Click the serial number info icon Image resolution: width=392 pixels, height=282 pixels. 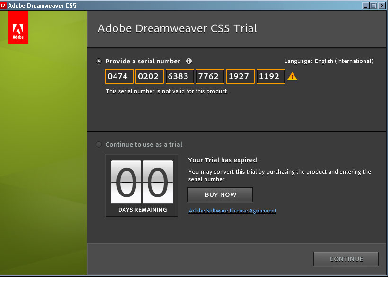[189, 61]
